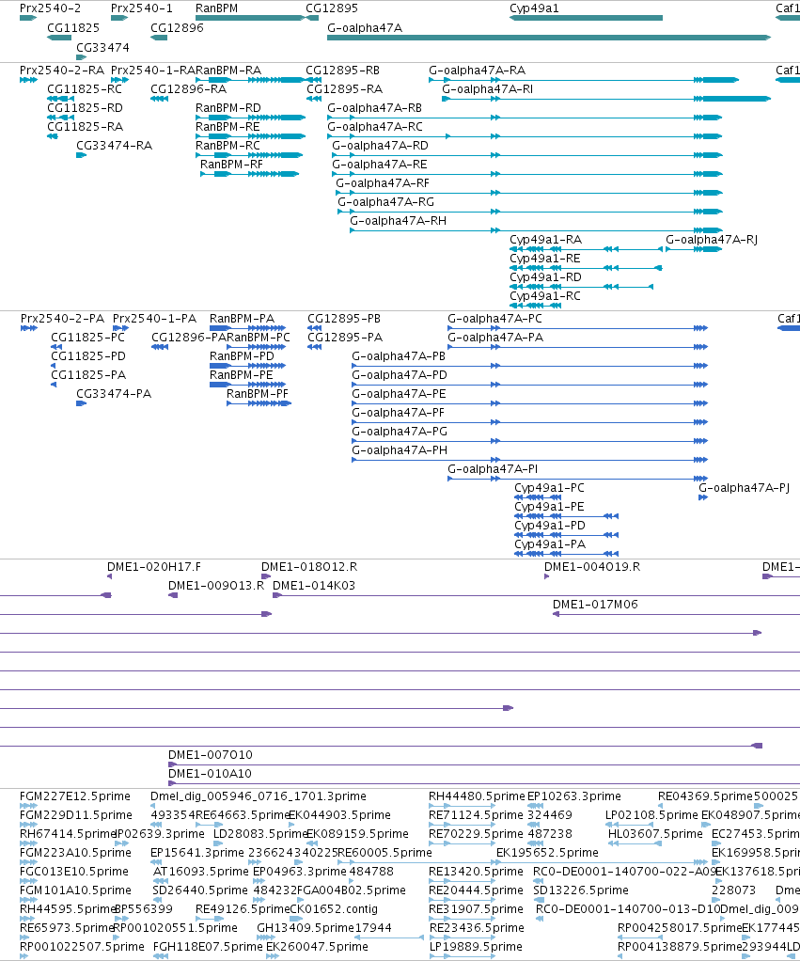Click the Cyp49a1-RD transcript label
This screenshot has width=800, height=961.
click(546, 277)
